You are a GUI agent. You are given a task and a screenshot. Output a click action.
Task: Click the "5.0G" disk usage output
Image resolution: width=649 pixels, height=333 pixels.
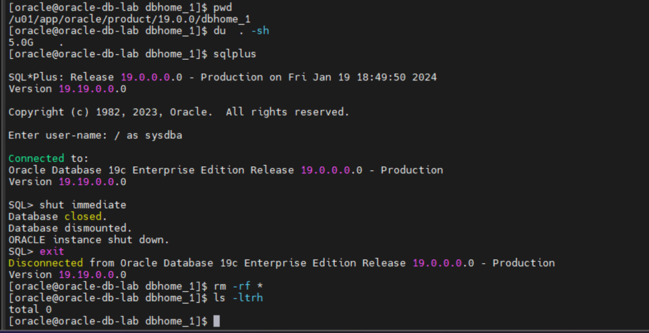[x=21, y=43]
